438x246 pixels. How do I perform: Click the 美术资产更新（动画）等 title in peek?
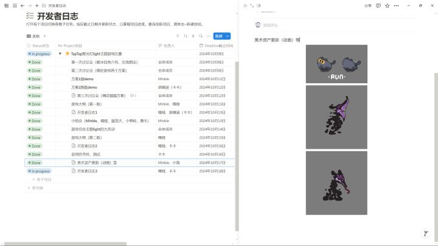[277, 40]
